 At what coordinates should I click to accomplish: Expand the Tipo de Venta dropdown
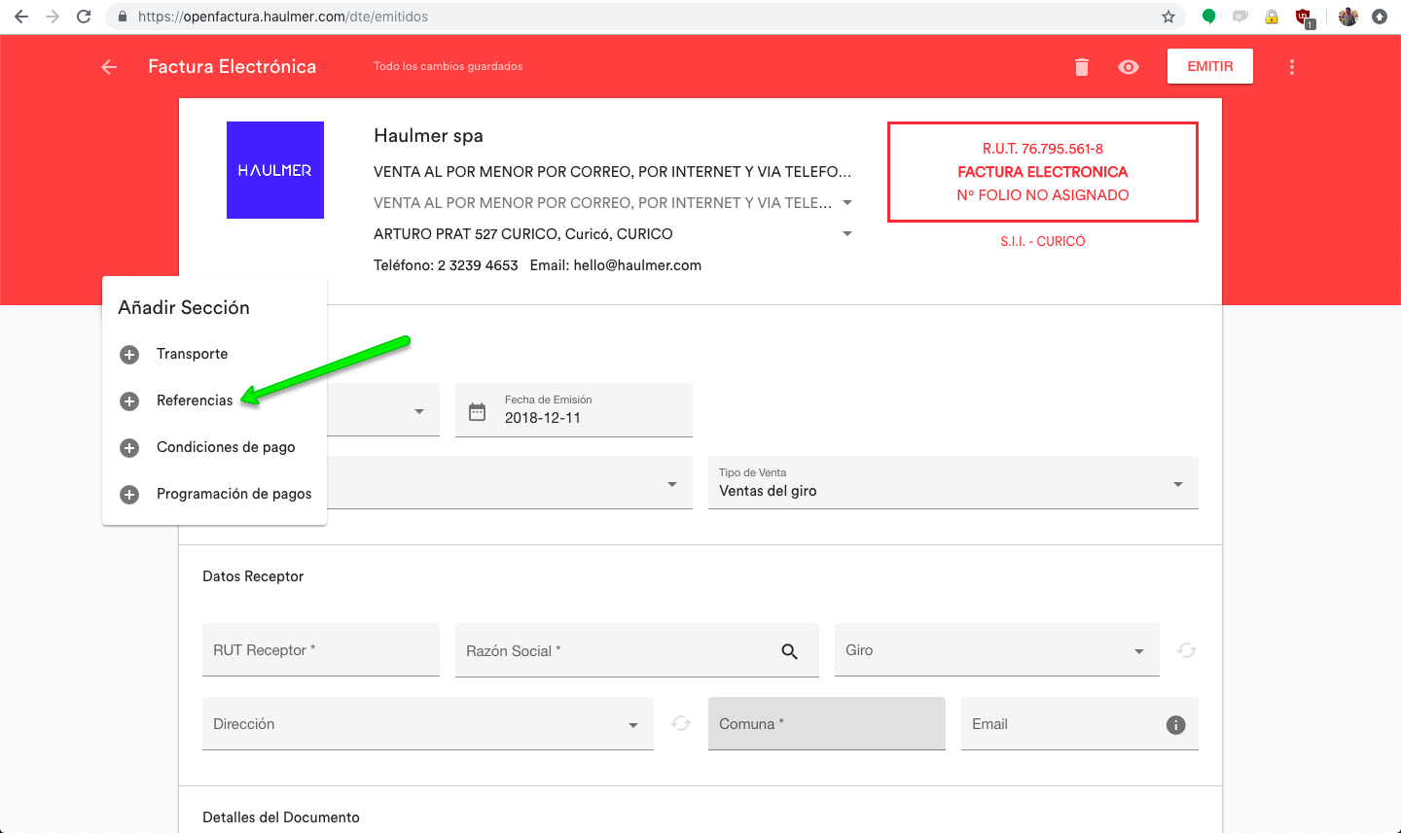(1177, 484)
